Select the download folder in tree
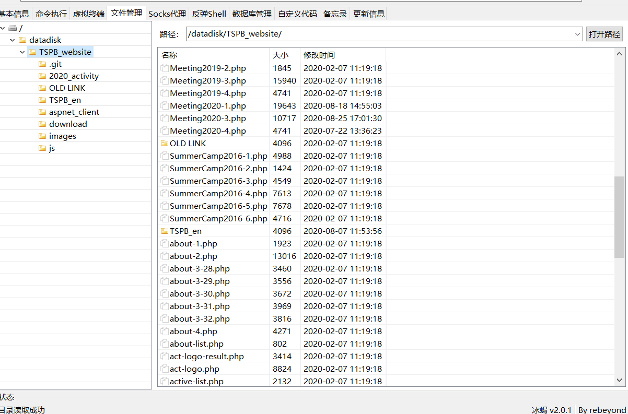This screenshot has width=628, height=414. (x=68, y=124)
